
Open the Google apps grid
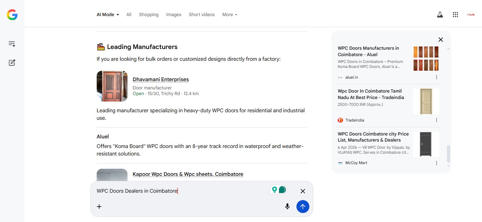456,15
